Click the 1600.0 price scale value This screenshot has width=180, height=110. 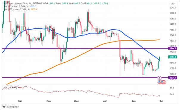coord(173,68)
